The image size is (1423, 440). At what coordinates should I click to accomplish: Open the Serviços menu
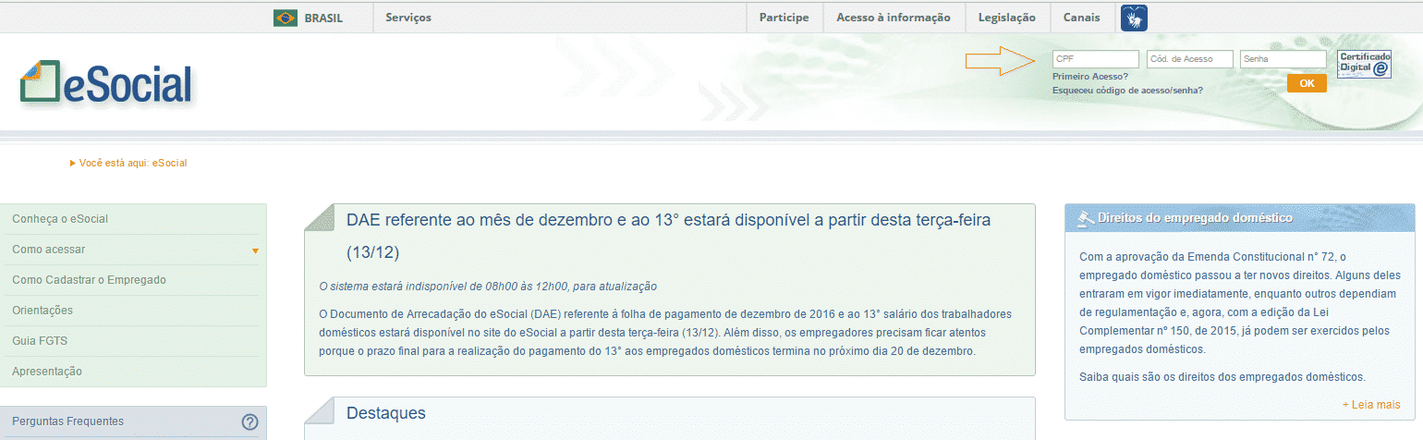[408, 18]
